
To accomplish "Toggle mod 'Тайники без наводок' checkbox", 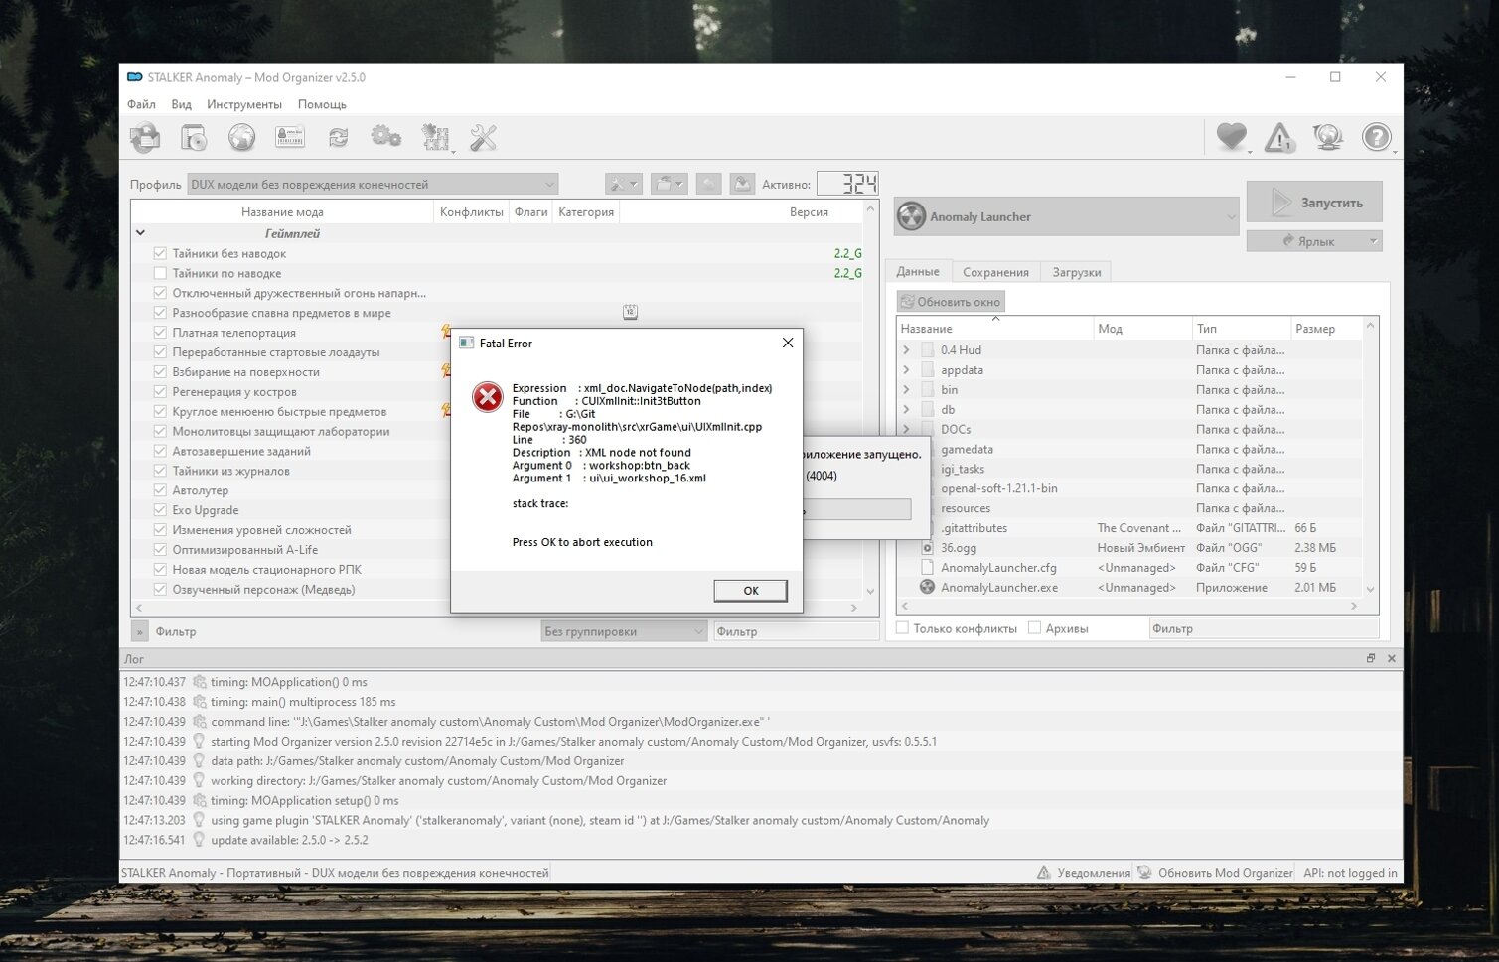I will tap(160, 253).
